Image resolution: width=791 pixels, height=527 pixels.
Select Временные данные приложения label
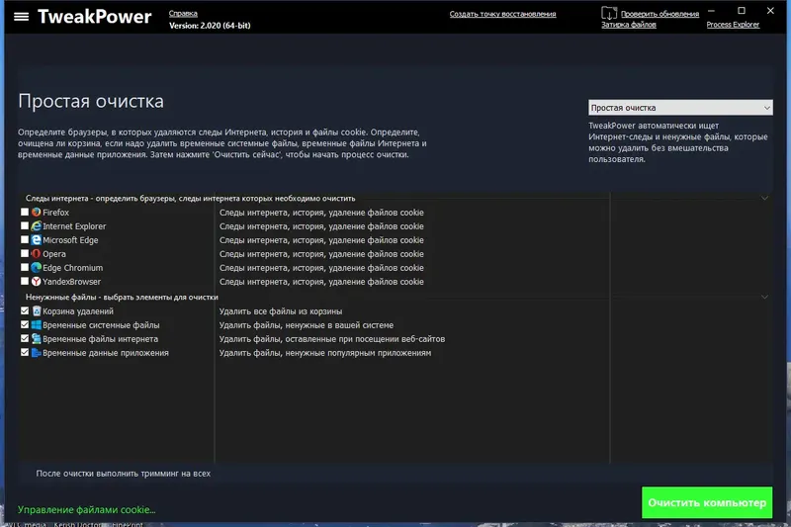tap(106, 353)
